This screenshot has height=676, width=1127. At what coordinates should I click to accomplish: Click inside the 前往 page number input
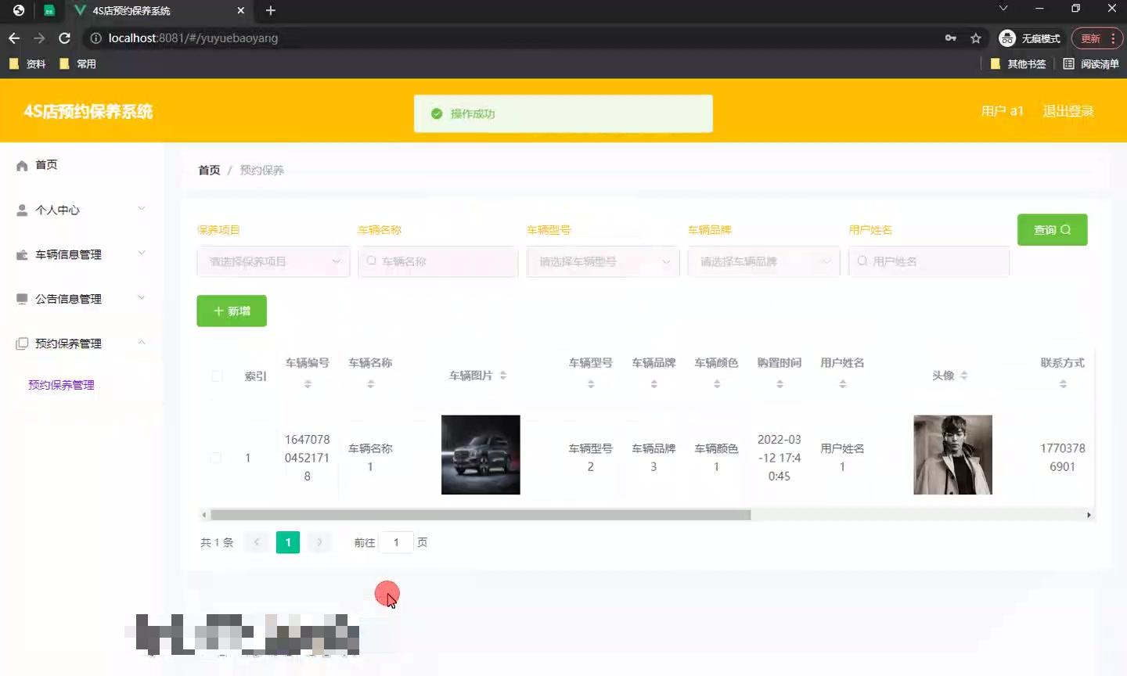tap(396, 541)
